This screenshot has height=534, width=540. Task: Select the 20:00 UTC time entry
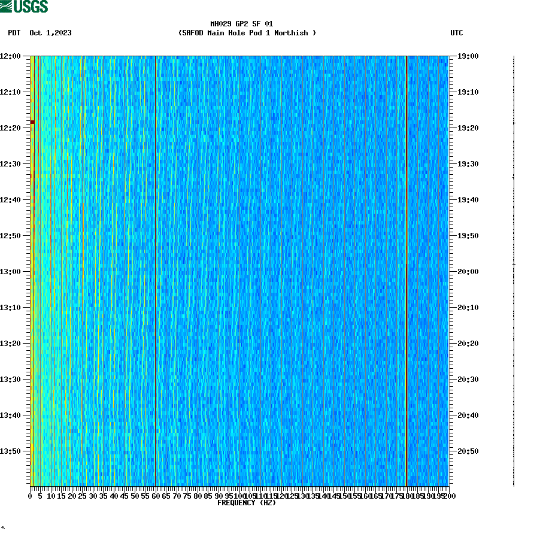[x=467, y=271]
